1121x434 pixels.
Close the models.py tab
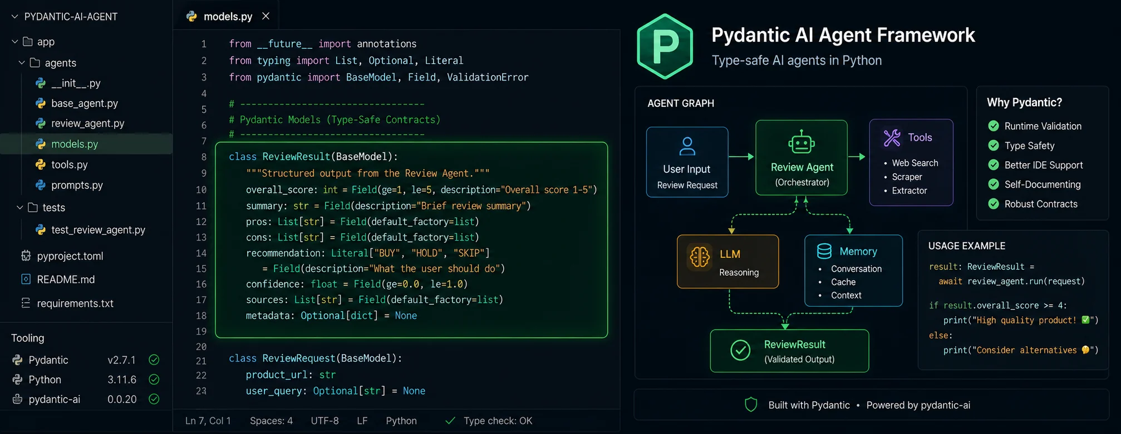point(265,16)
